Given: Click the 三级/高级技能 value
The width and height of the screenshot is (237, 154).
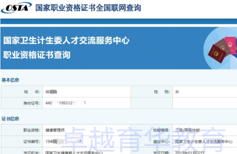Looking at the screenshot, I should (x=187, y=130).
